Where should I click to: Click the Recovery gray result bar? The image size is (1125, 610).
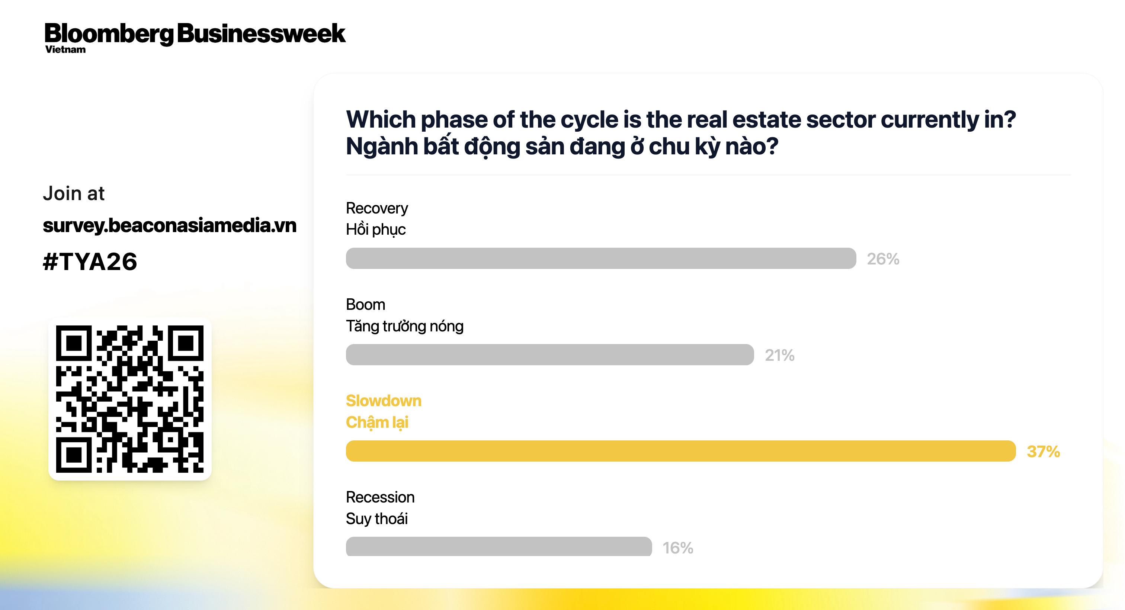[x=600, y=259]
